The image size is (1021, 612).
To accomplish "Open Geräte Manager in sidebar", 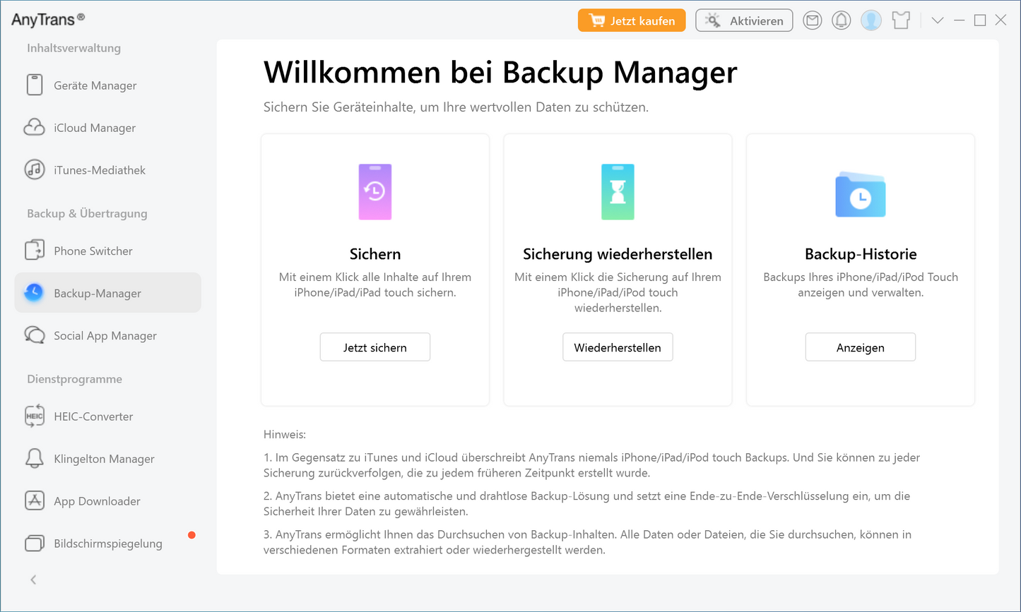I will [x=95, y=85].
